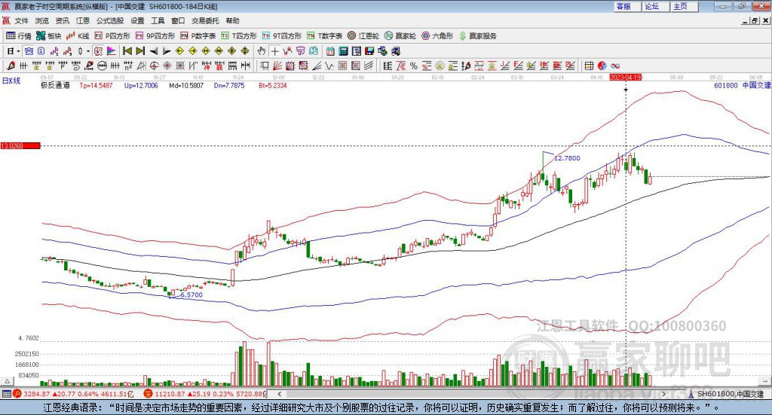
Task: Click 2023-04-19 date marker on timeline
Action: (625, 77)
